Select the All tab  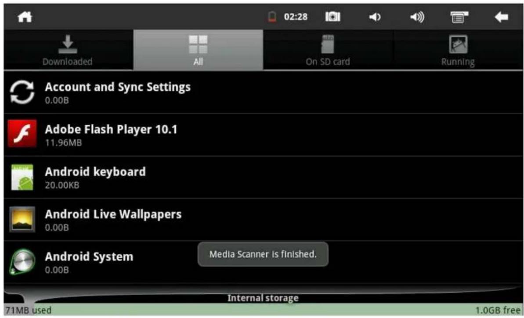pos(198,50)
